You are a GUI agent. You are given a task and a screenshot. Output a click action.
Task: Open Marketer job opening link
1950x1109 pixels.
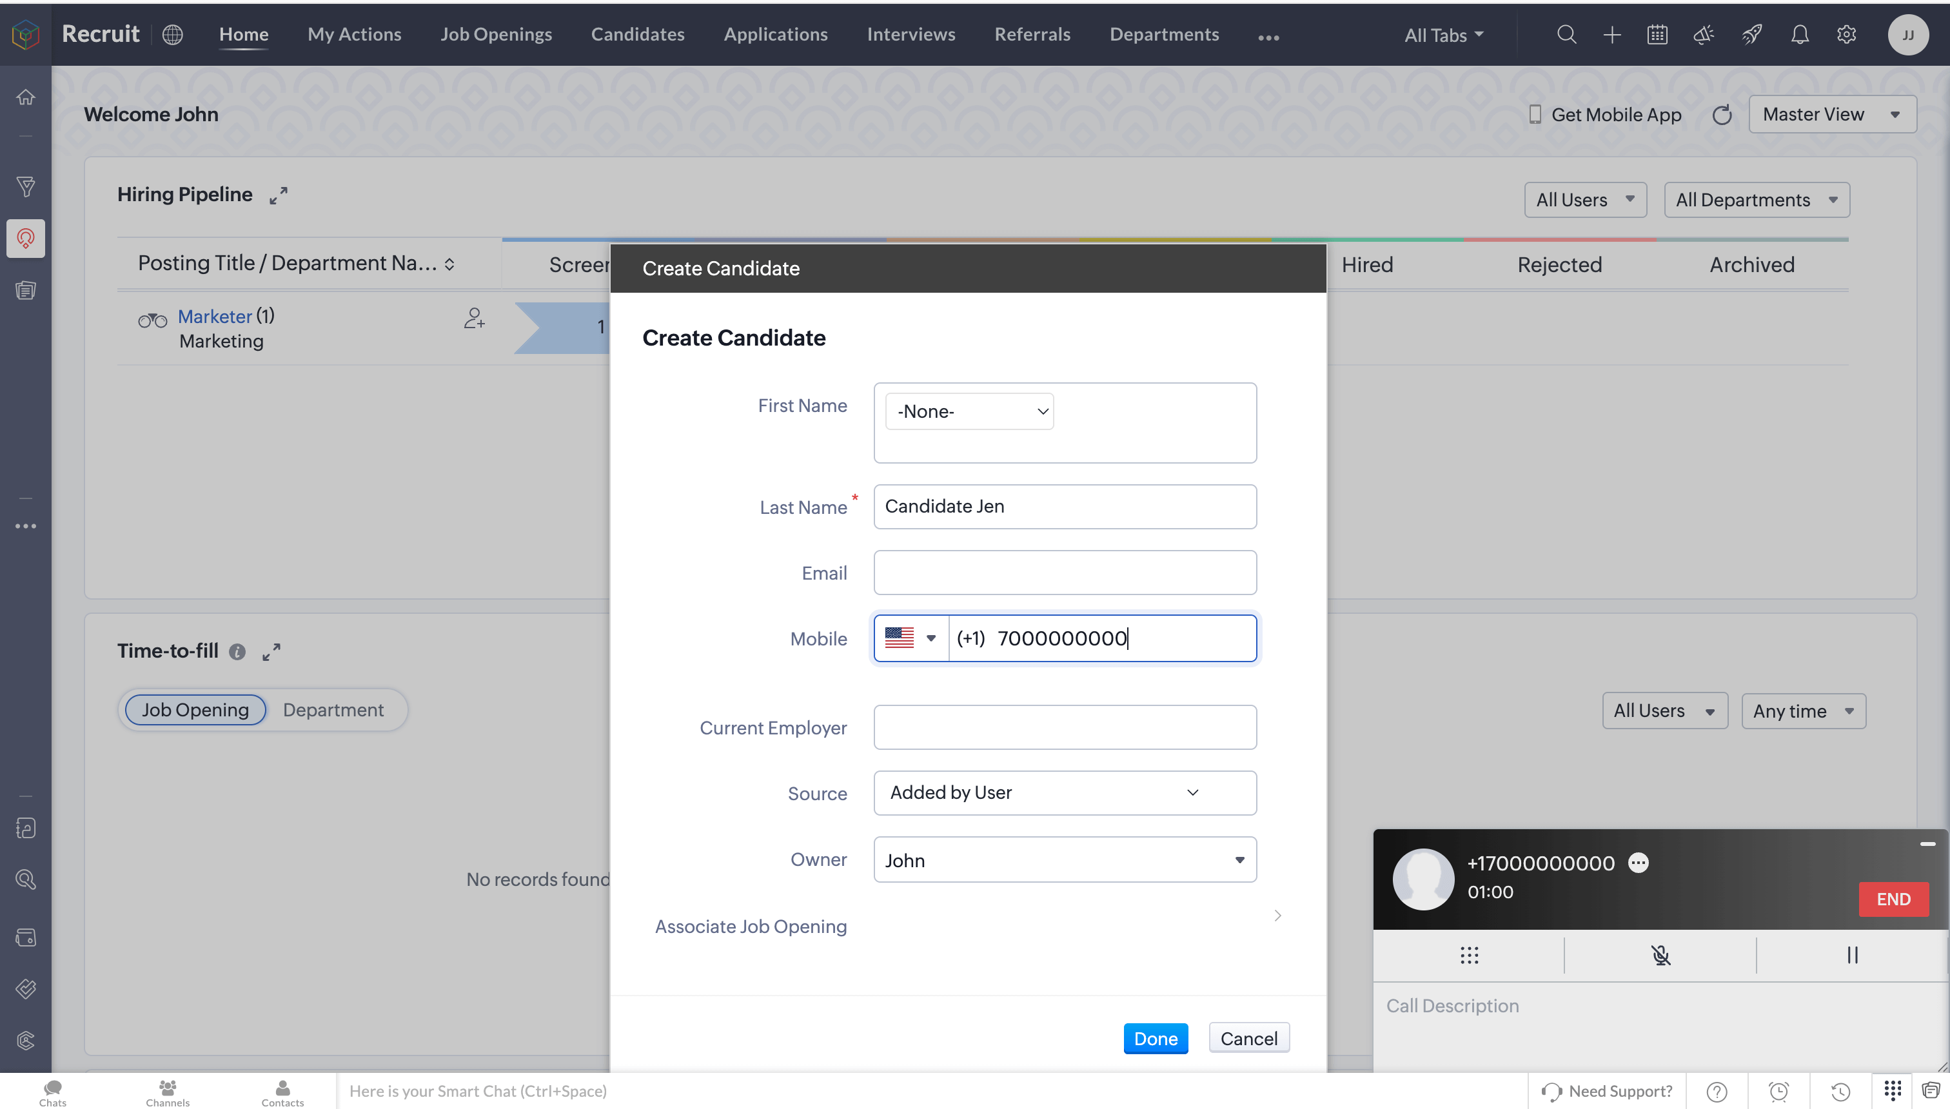tap(215, 316)
